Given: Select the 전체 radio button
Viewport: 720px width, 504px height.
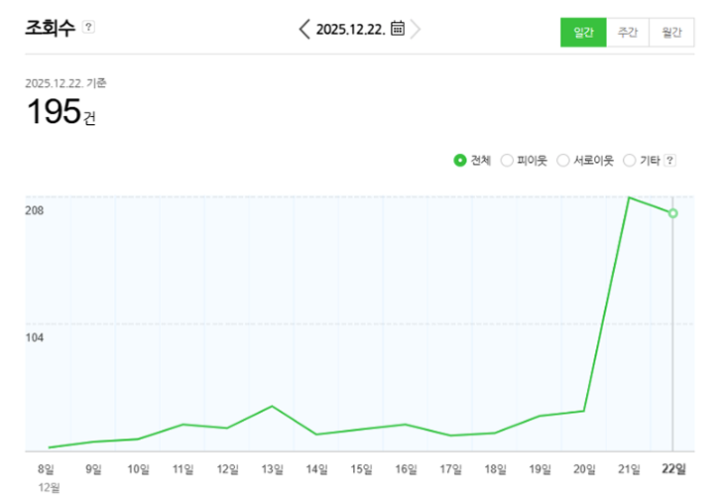Looking at the screenshot, I should (x=460, y=160).
